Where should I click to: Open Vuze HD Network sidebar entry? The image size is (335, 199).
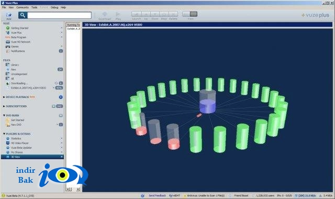click(20, 42)
